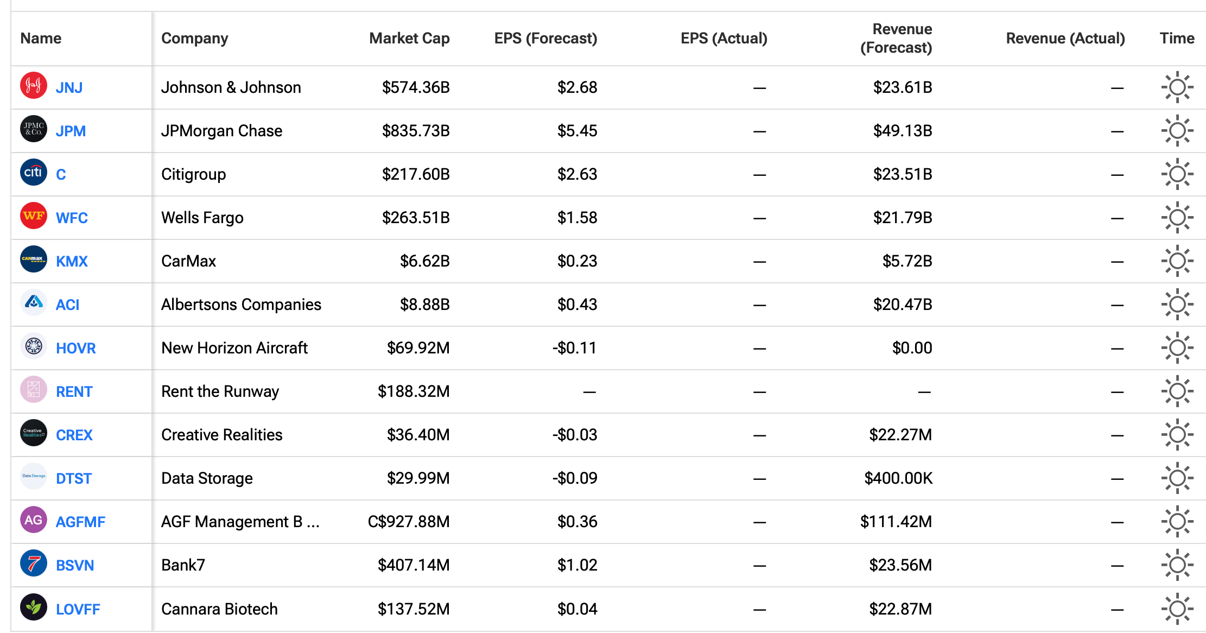1206x633 pixels.
Task: Click the Albertsons logo icon
Action: click(x=34, y=303)
